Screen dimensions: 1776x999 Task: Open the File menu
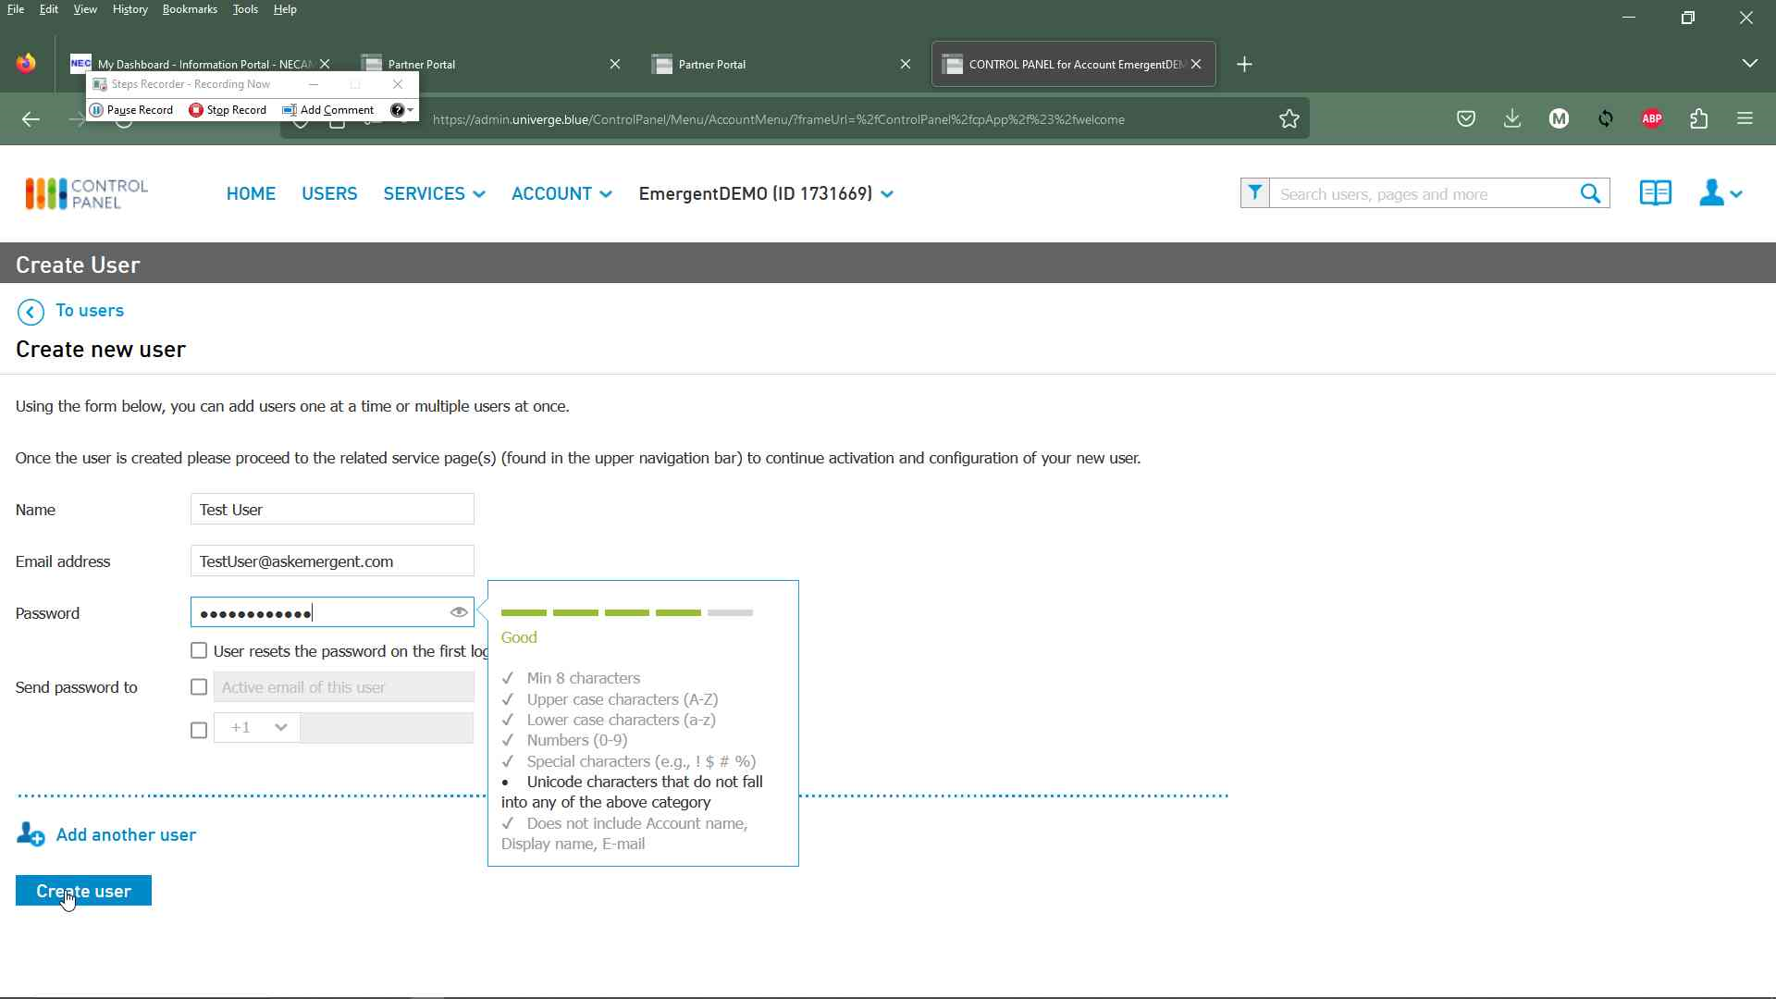click(x=16, y=9)
